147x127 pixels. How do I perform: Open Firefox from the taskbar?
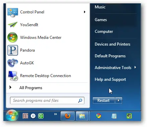pyautogui.click(x=68, y=116)
